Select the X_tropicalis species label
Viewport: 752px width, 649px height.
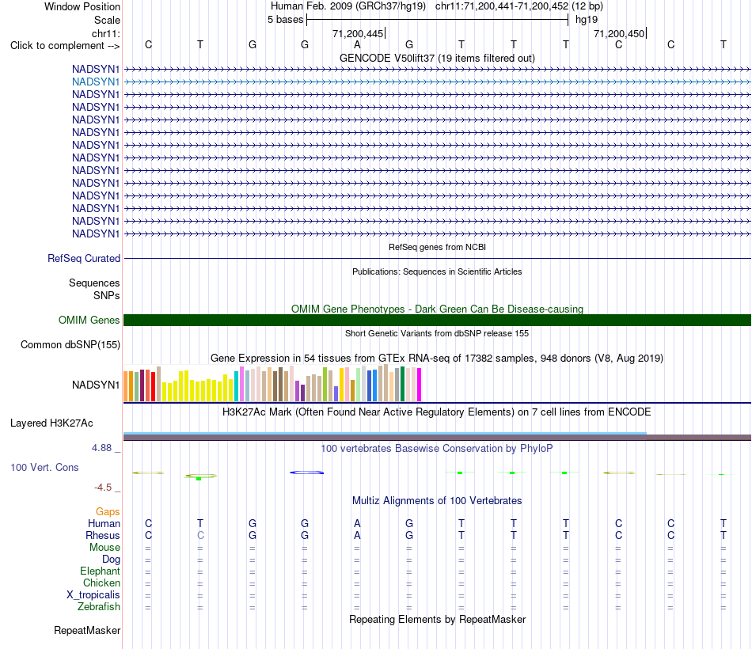(93, 595)
